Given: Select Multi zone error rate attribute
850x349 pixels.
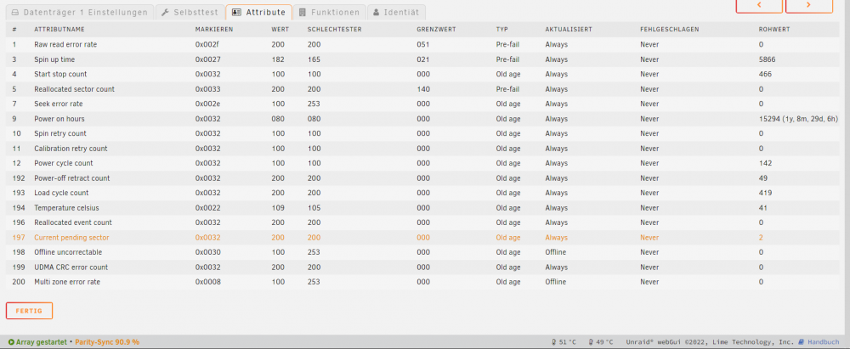Looking at the screenshot, I should [67, 282].
